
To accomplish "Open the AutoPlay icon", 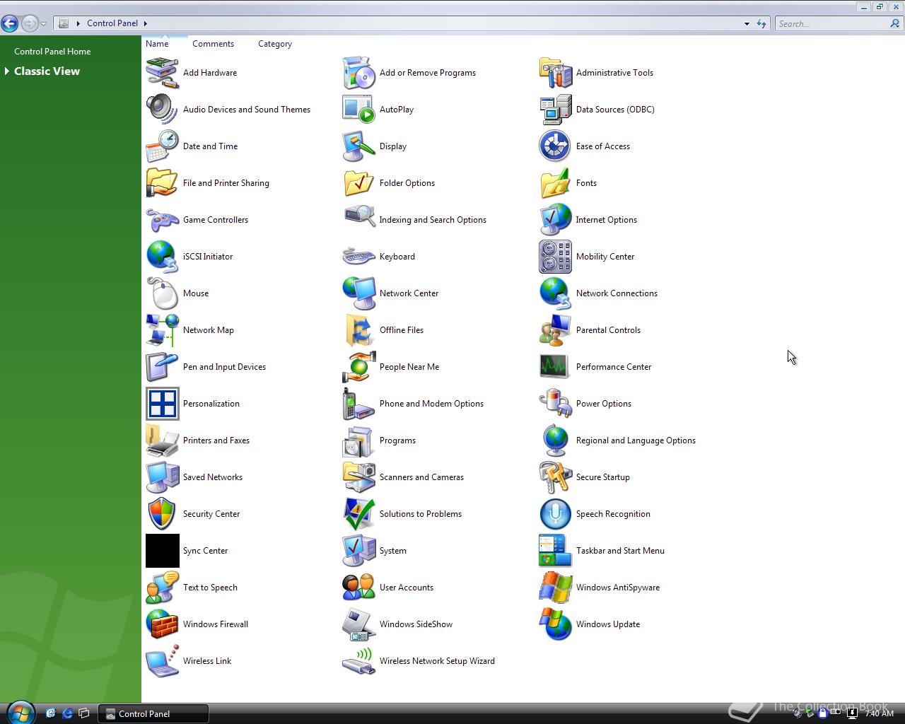I will [x=358, y=110].
